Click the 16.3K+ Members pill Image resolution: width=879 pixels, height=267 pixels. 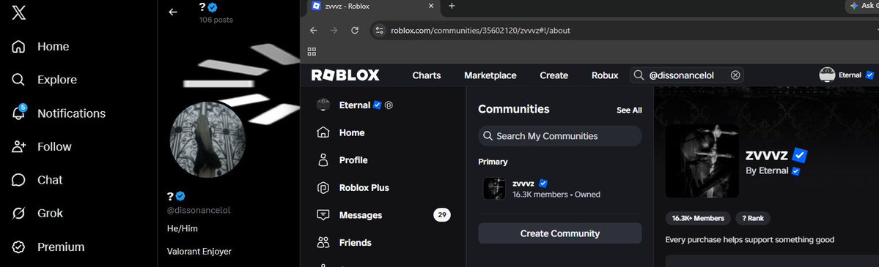coord(698,218)
